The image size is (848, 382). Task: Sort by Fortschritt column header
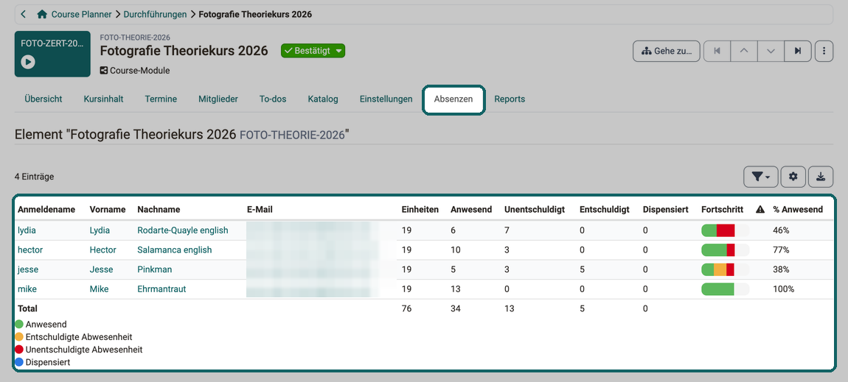coord(722,209)
